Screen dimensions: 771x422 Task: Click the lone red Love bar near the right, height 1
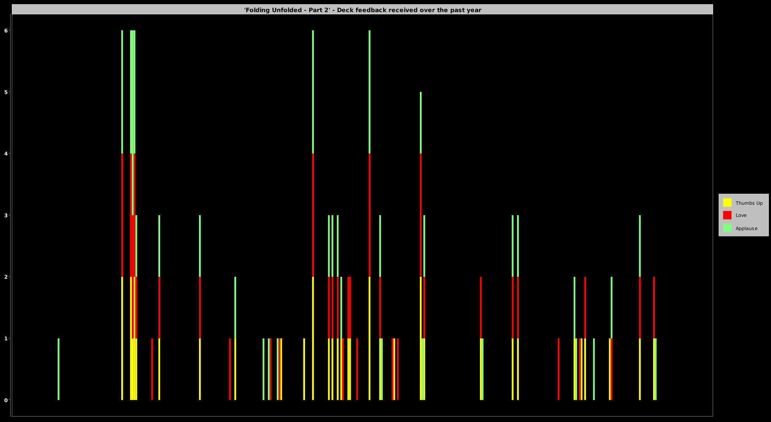coord(558,369)
